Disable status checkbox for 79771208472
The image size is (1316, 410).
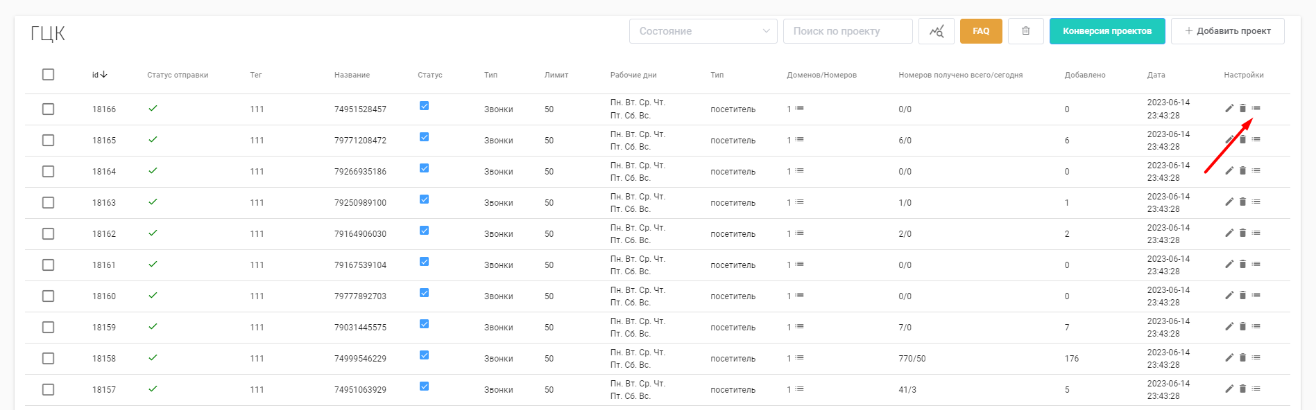point(424,137)
